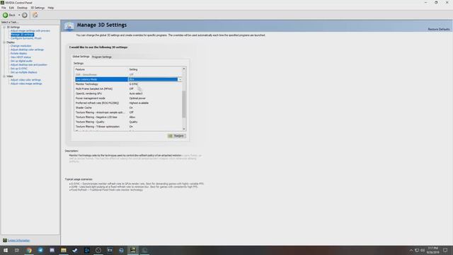Open Adjust image settings with preview
This screenshot has height=255, width=453.
[x=30, y=30]
